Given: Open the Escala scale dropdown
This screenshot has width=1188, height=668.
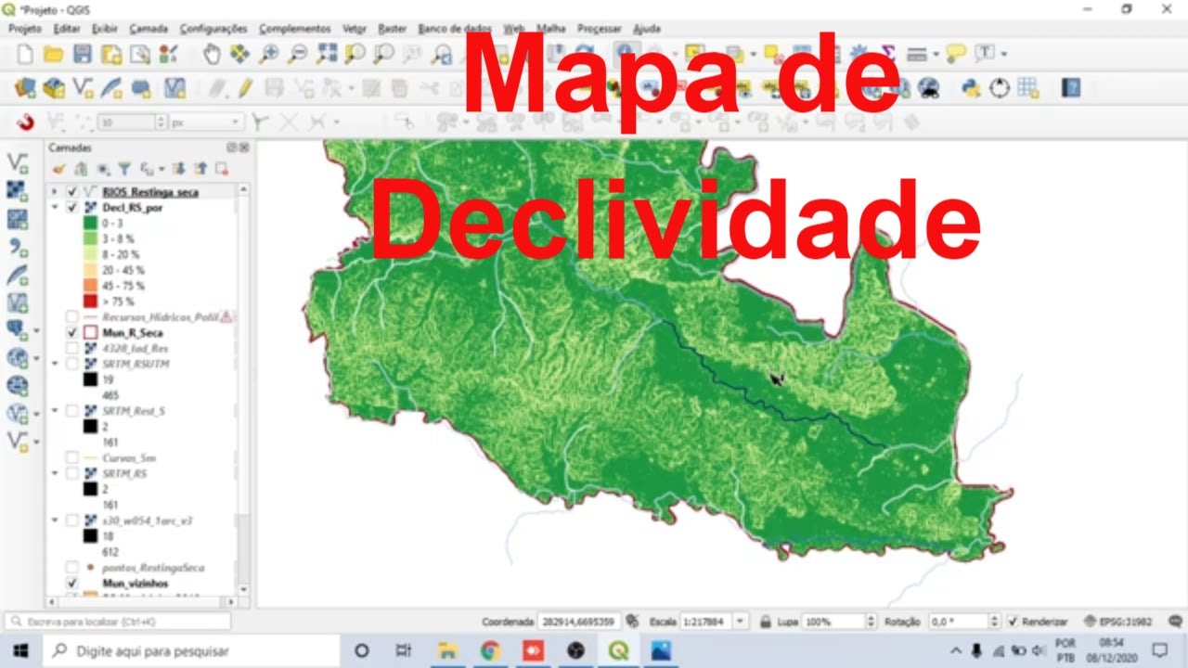Looking at the screenshot, I should [x=741, y=622].
